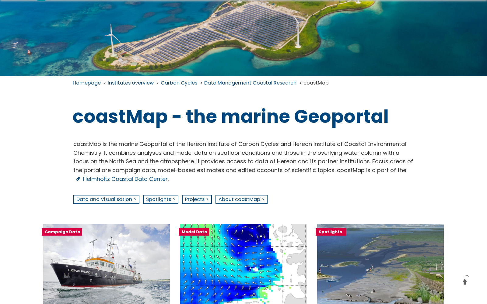Open Data Management Coastal Research breadcrumb

click(250, 83)
